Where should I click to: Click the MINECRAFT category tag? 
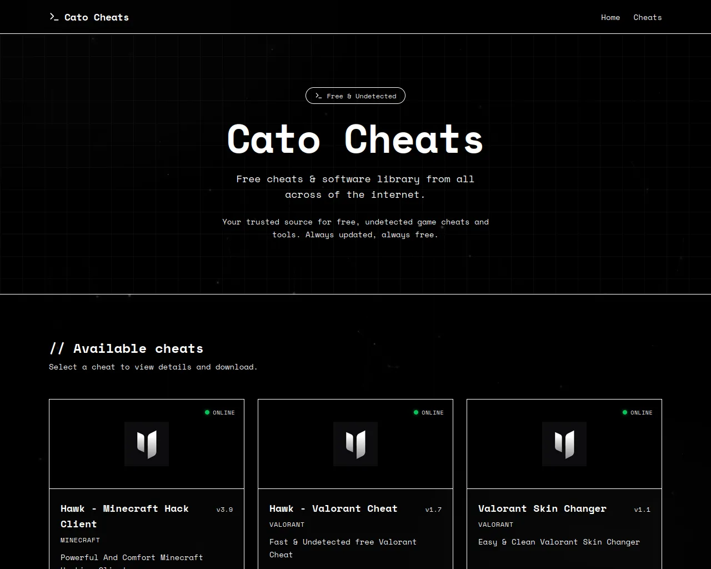(80, 540)
